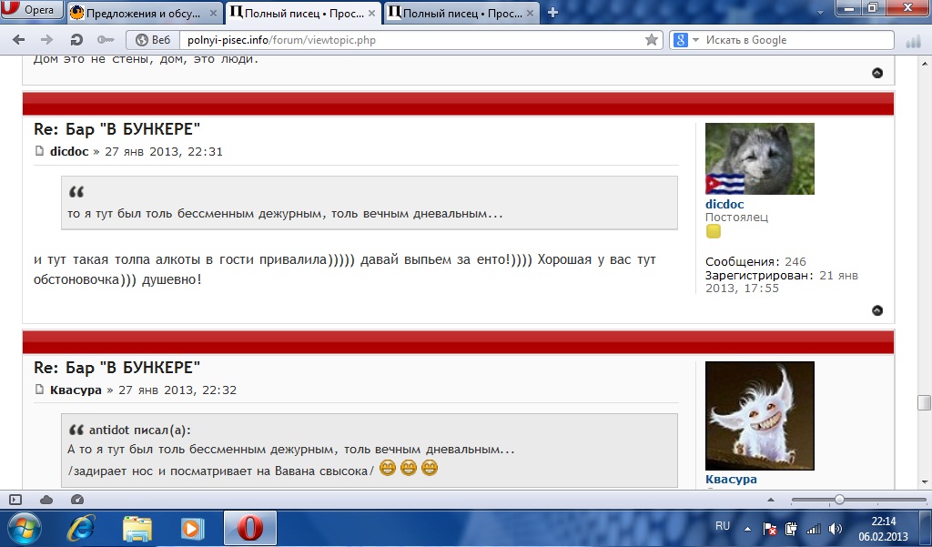932x547 pixels.
Task: Open the dicdoc post permalink icon
Action: click(39, 151)
